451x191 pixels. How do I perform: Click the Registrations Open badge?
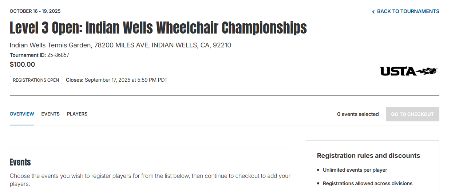tap(36, 80)
